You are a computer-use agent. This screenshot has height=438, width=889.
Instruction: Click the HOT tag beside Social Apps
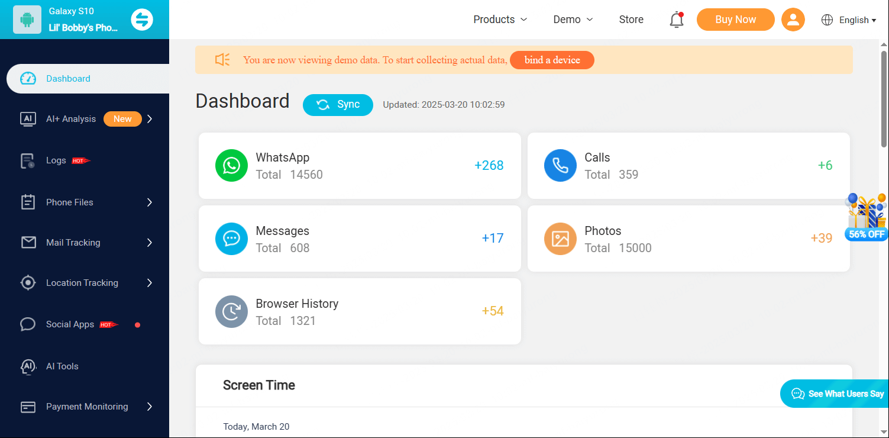(x=109, y=324)
